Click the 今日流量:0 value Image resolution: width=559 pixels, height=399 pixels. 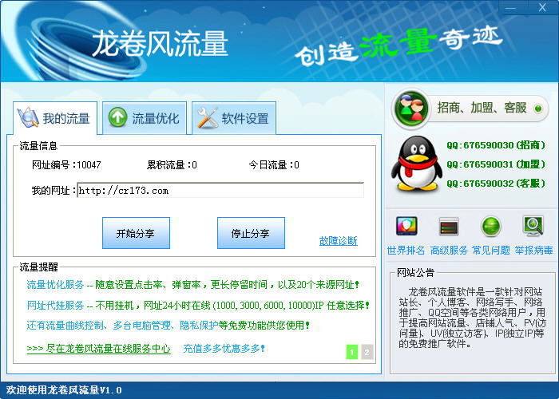(274, 165)
